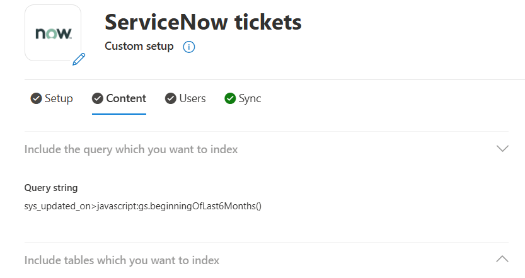Click the Content tab checkmark icon
Viewport: 525px width, 278px height.
[98, 98]
